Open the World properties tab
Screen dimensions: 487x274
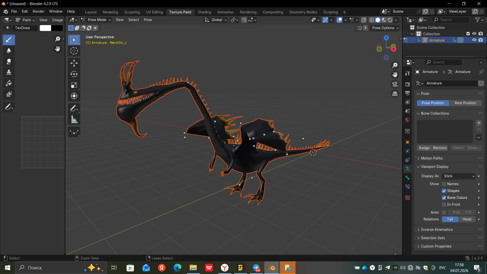pyautogui.click(x=407, y=120)
